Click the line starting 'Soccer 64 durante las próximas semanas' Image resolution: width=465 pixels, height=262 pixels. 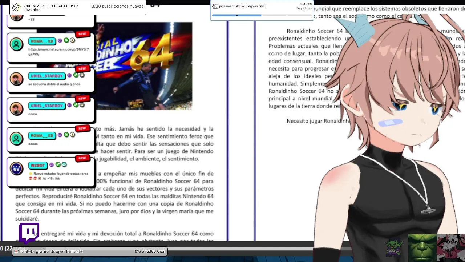click(114, 211)
